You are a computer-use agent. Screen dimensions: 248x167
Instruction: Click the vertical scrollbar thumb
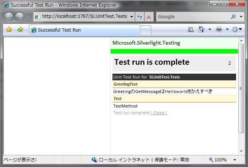[241, 89]
